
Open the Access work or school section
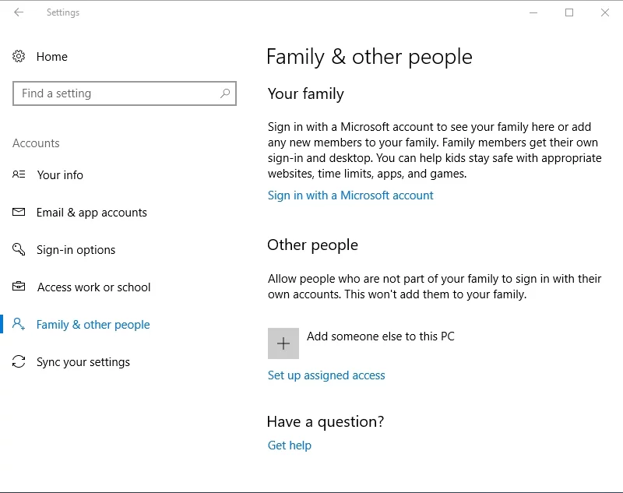[93, 287]
